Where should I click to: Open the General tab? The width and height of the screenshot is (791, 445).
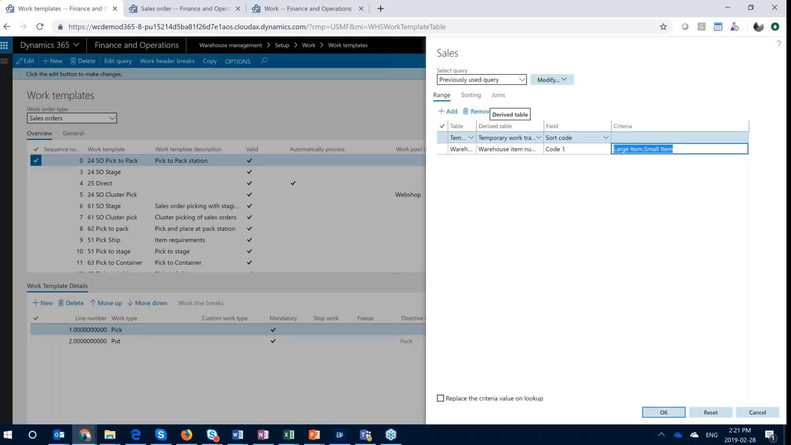point(73,133)
